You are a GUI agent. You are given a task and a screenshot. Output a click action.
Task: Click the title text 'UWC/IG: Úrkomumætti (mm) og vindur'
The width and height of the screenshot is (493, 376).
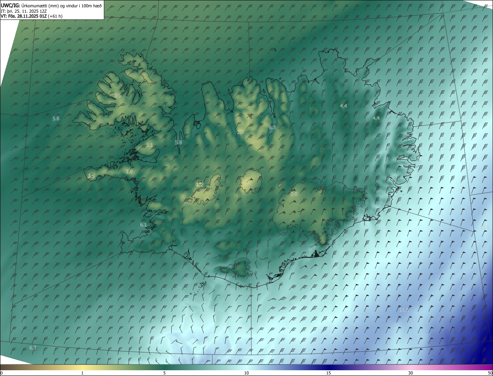click(51, 5)
